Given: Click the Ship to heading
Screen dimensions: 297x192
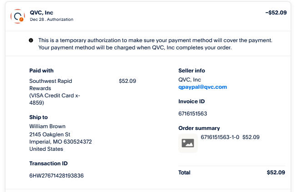Looking at the screenshot, I should (39, 117).
